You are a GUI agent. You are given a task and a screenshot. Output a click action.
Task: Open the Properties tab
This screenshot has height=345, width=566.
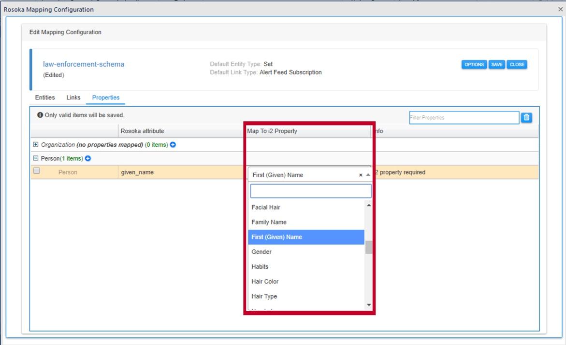[x=105, y=97]
